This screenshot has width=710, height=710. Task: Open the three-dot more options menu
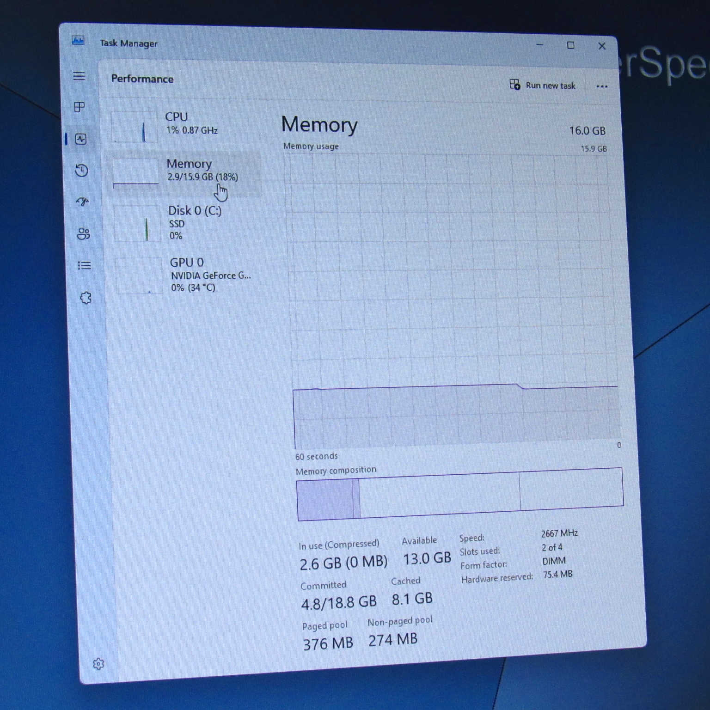601,86
